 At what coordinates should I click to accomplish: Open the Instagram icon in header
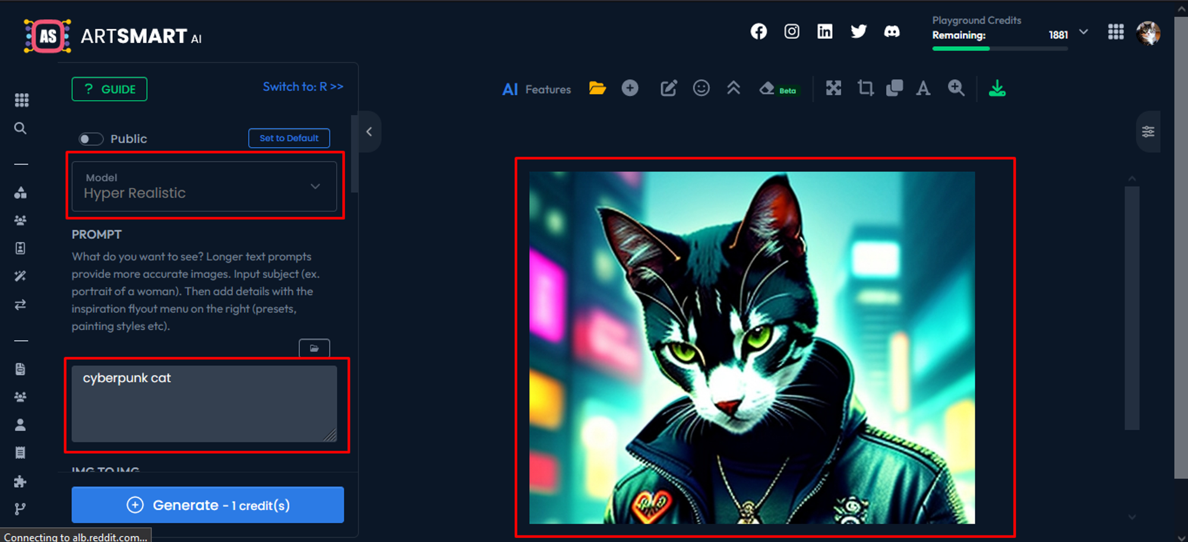(x=792, y=31)
